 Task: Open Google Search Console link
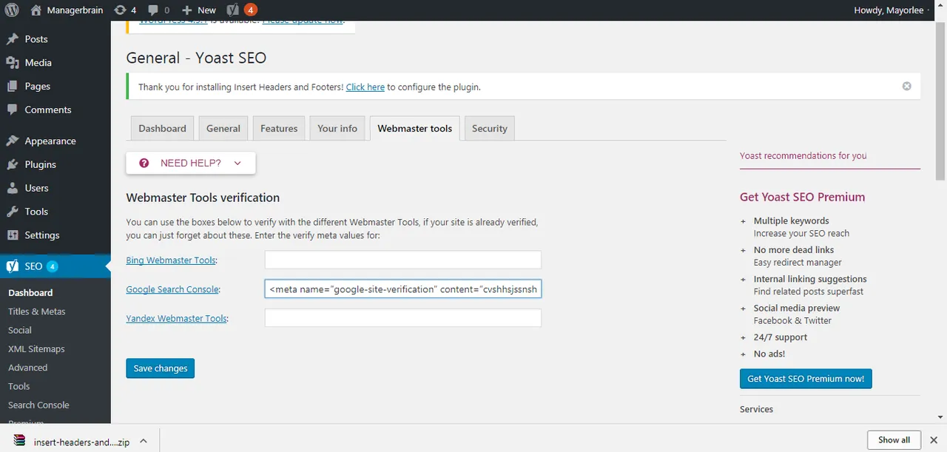pyautogui.click(x=172, y=289)
